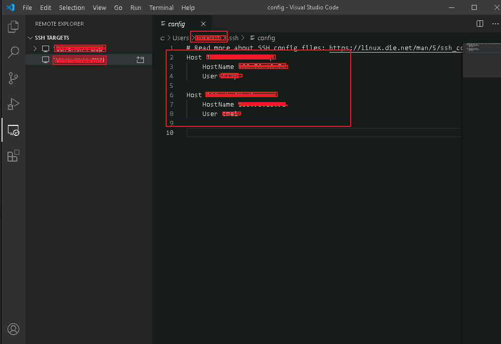Click the User keyword on line 4
The image size is (501, 344).
coord(210,76)
